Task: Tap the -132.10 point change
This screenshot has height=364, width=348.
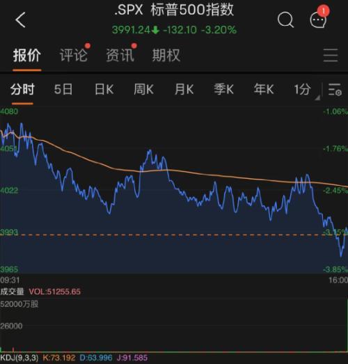Action: [x=180, y=30]
